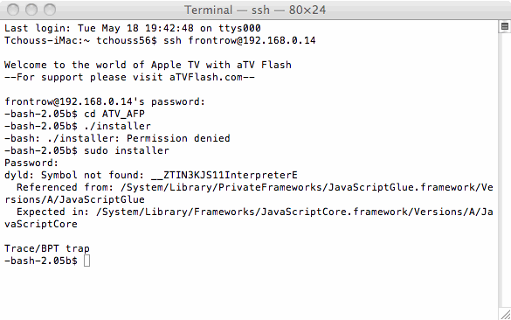Click the split pane icon above scrollbar

(x=505, y=26)
